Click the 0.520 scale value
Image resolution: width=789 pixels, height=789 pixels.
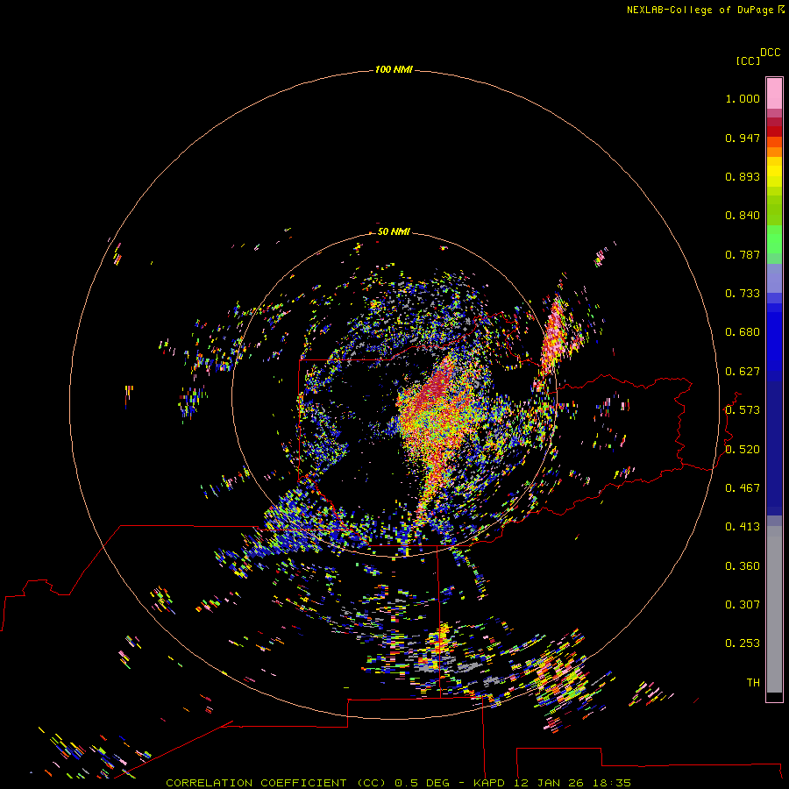pyautogui.click(x=743, y=450)
